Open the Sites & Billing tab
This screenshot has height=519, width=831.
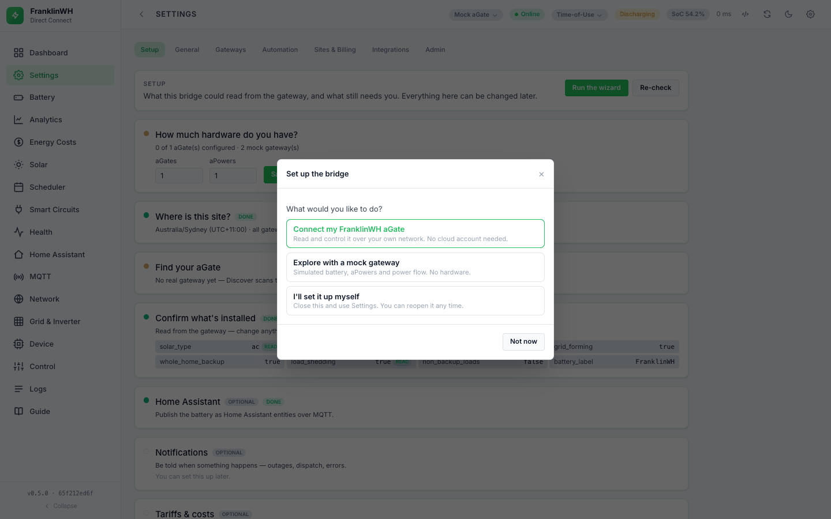(335, 50)
